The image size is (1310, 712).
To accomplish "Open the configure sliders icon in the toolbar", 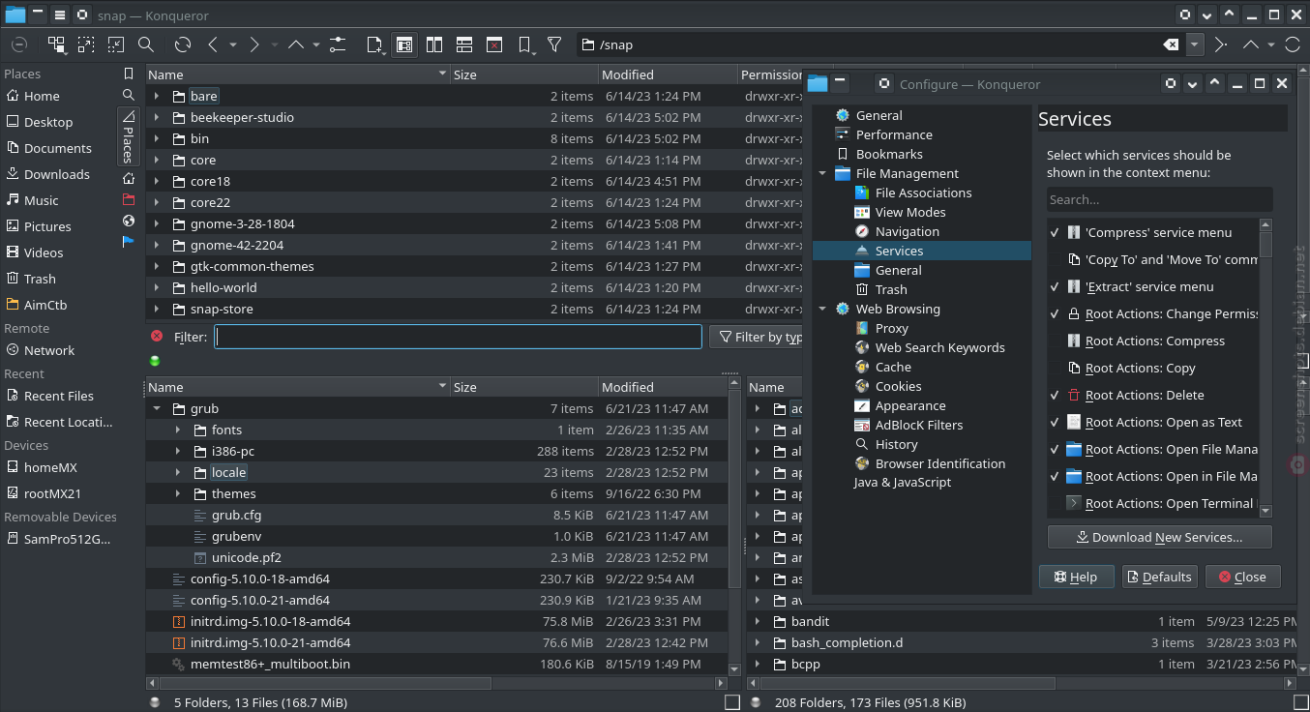I will [338, 44].
